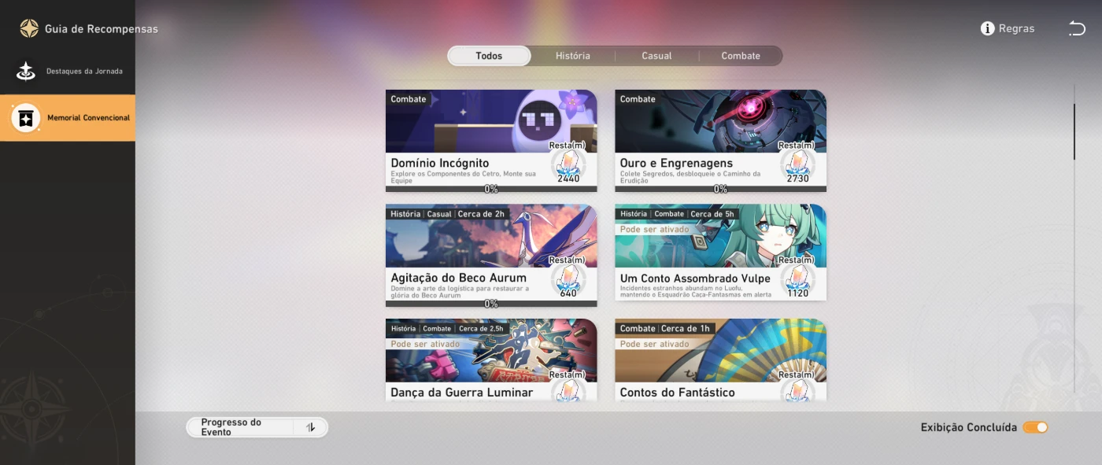Switch to the Casual tab

point(656,56)
